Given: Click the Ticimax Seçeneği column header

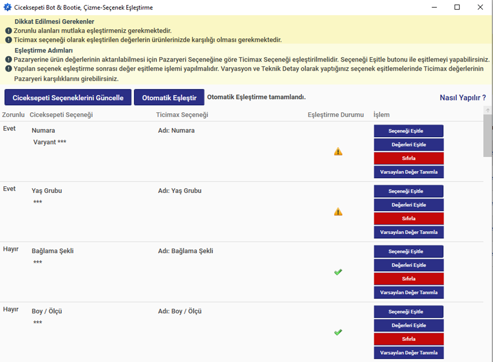Looking at the screenshot, I should click(182, 115).
